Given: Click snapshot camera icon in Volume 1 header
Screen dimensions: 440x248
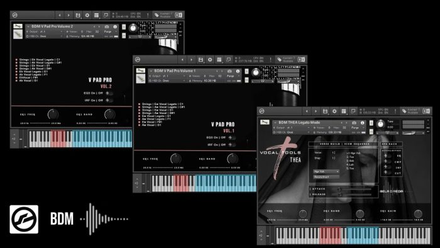Looking at the screenshot, I should [x=229, y=71].
